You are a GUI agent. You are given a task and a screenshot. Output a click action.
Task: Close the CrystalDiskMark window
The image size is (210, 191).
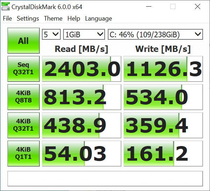[x=197, y=6]
